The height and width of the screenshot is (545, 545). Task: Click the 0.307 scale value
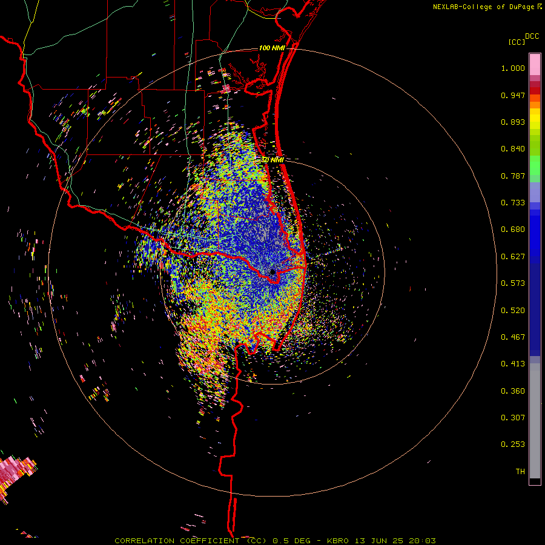(x=513, y=417)
